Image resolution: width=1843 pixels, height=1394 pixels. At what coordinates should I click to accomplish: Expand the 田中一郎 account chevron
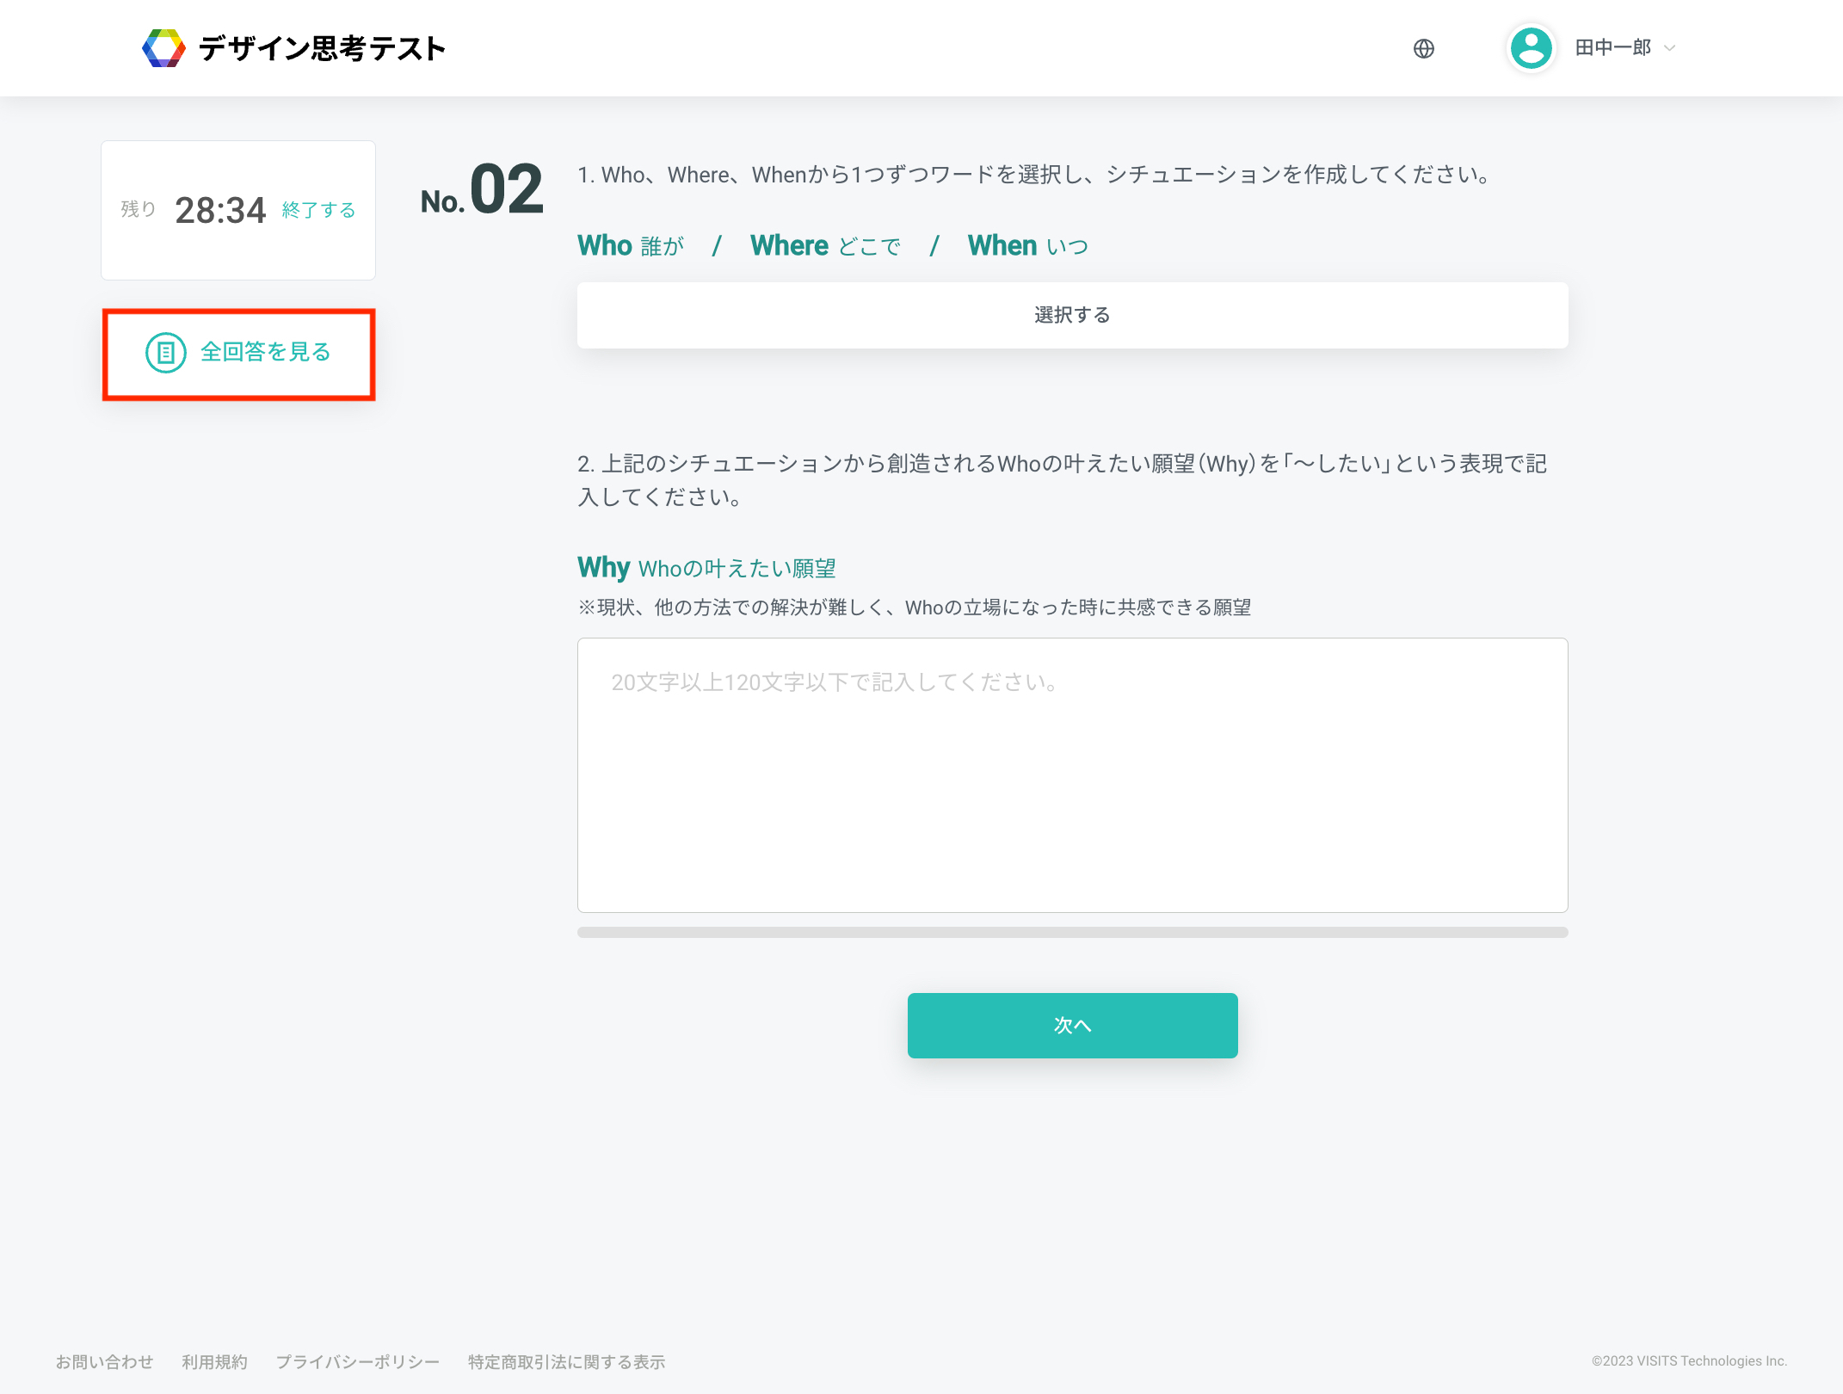click(1670, 48)
